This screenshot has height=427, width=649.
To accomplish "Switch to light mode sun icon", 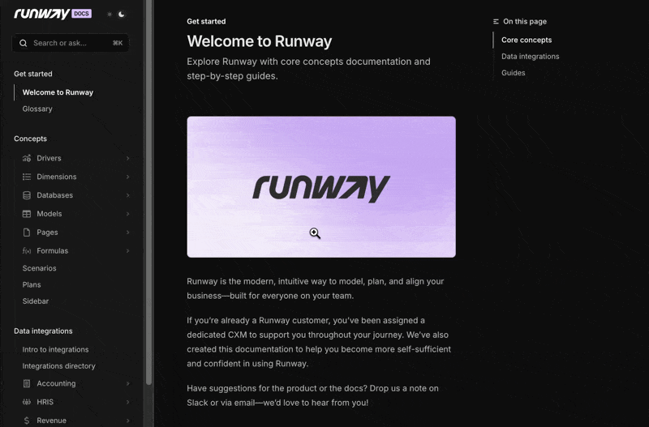I will (x=110, y=14).
